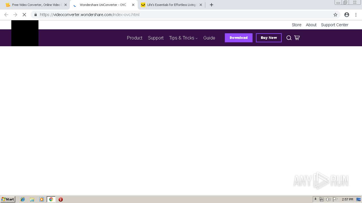Bookmark this page with the star icon
This screenshot has height=203, width=362.
coord(335,15)
